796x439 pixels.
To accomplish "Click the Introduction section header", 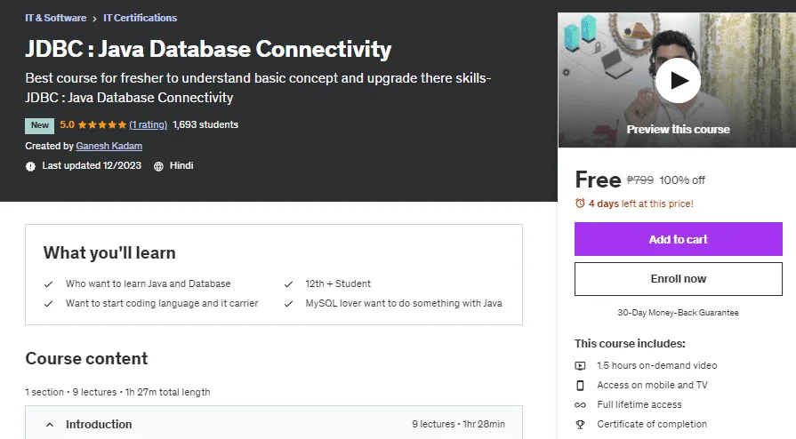I will click(274, 423).
